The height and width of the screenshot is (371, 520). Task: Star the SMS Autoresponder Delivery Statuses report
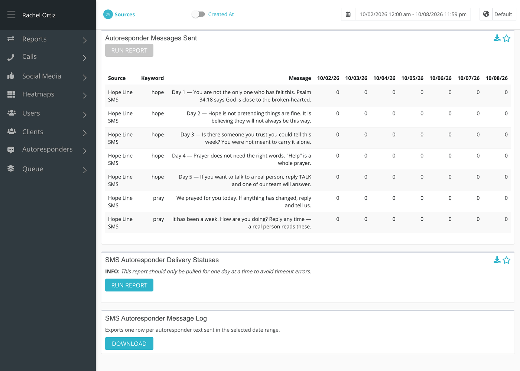(507, 260)
